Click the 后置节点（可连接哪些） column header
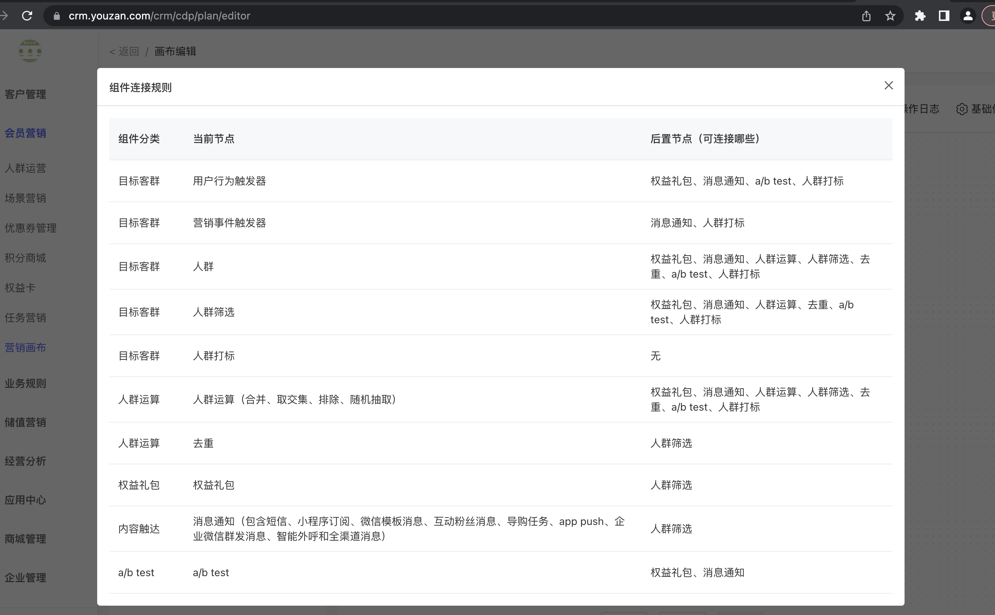This screenshot has height=615, width=995. click(x=705, y=139)
